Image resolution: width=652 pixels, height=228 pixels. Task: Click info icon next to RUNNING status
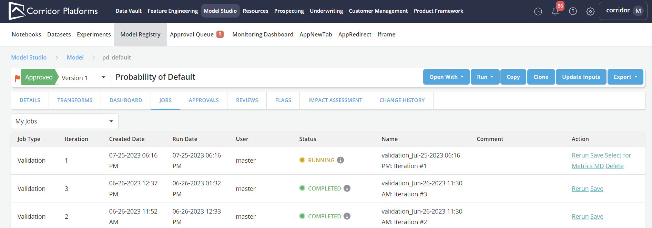[x=340, y=160]
